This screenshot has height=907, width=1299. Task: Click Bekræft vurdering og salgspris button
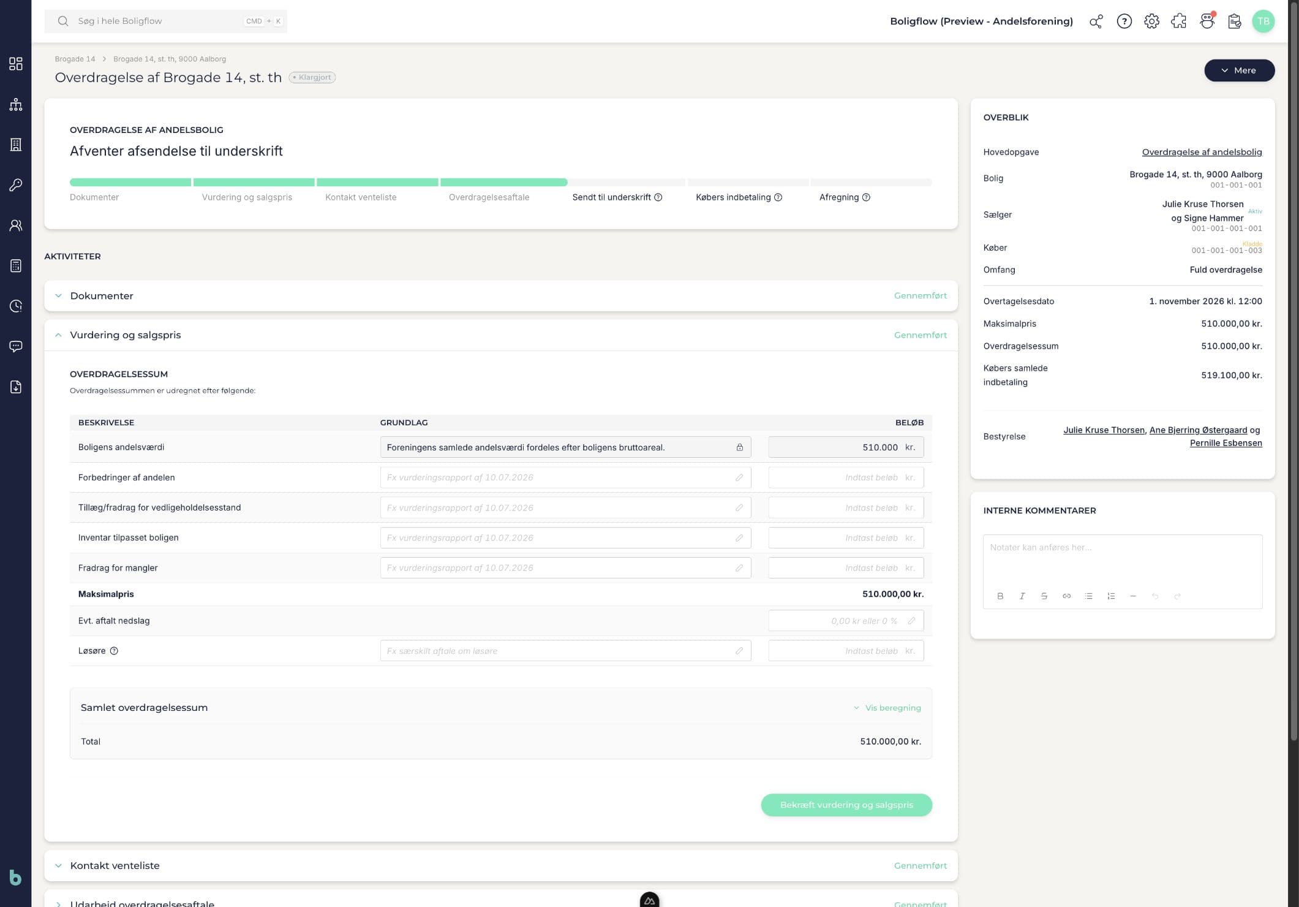846,805
